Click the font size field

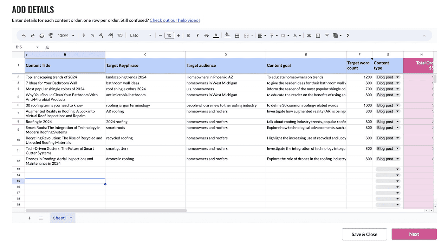pos(169,35)
